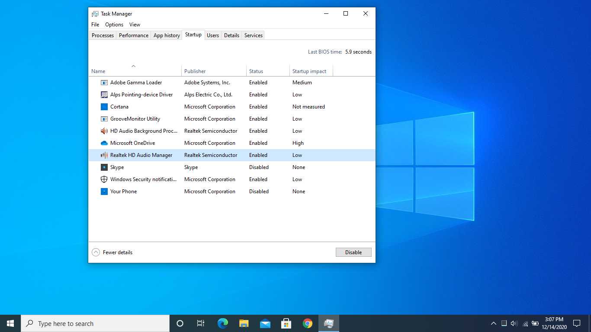This screenshot has width=591, height=332.
Task: Select the Skype startup entry name
Action: (117, 167)
